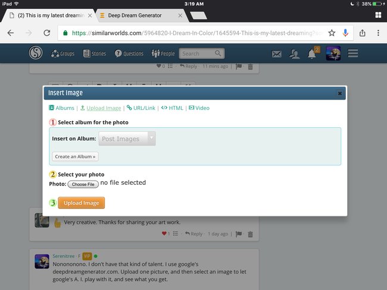Open a new browser tab
Image resolution: width=387 pixels, height=290 pixels.
198,15
